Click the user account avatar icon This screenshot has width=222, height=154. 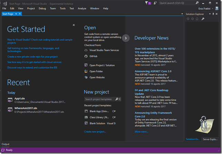[217, 9]
